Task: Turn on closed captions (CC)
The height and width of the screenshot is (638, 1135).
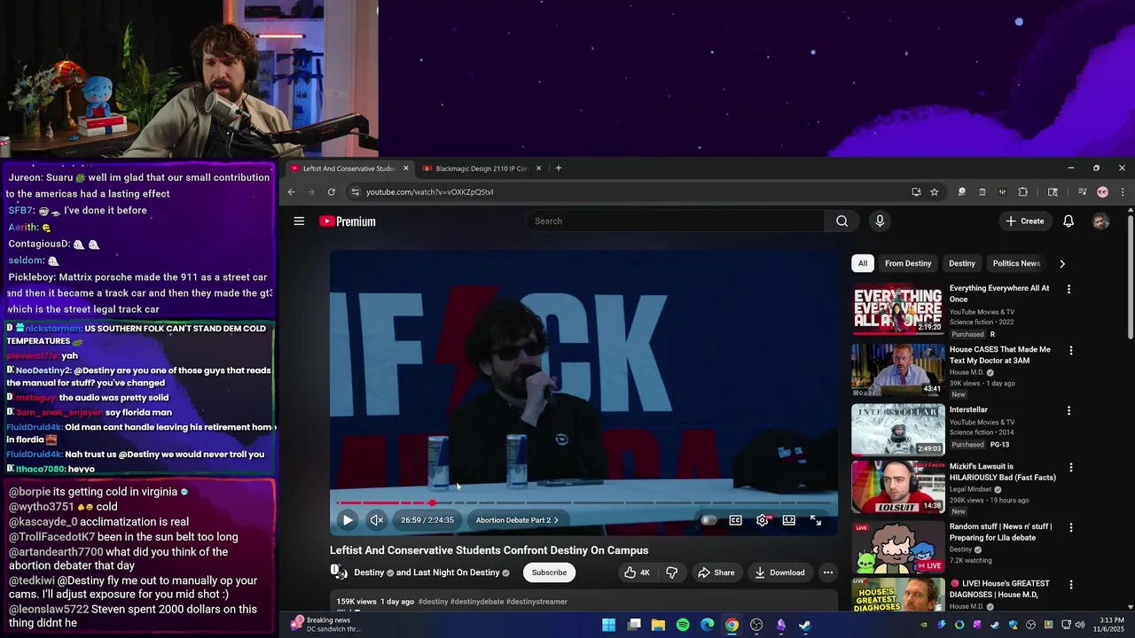Action: tap(735, 520)
